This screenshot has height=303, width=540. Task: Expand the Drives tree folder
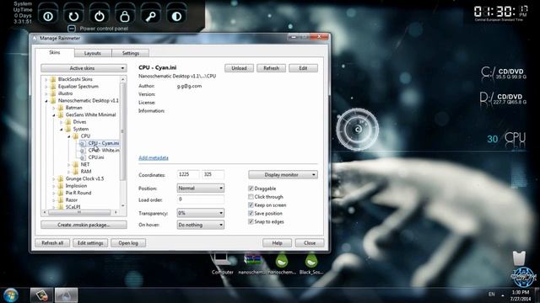[62, 122]
